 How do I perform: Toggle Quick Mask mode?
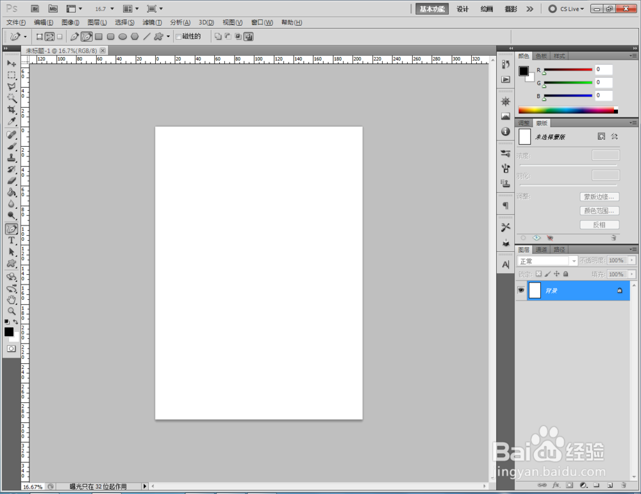[x=12, y=349]
